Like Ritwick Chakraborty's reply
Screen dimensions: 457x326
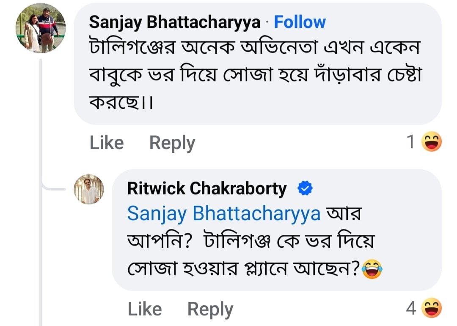(x=145, y=309)
